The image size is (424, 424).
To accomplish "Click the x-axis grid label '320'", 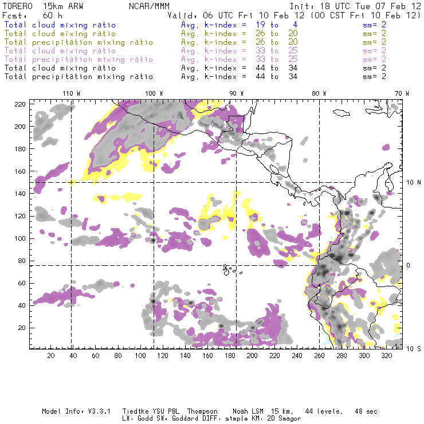I will pos(386,356).
